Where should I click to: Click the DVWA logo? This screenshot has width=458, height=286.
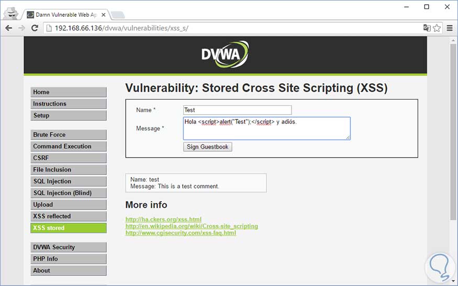coord(225,54)
